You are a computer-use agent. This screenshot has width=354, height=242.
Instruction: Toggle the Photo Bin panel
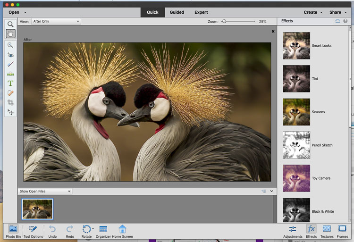13,232
